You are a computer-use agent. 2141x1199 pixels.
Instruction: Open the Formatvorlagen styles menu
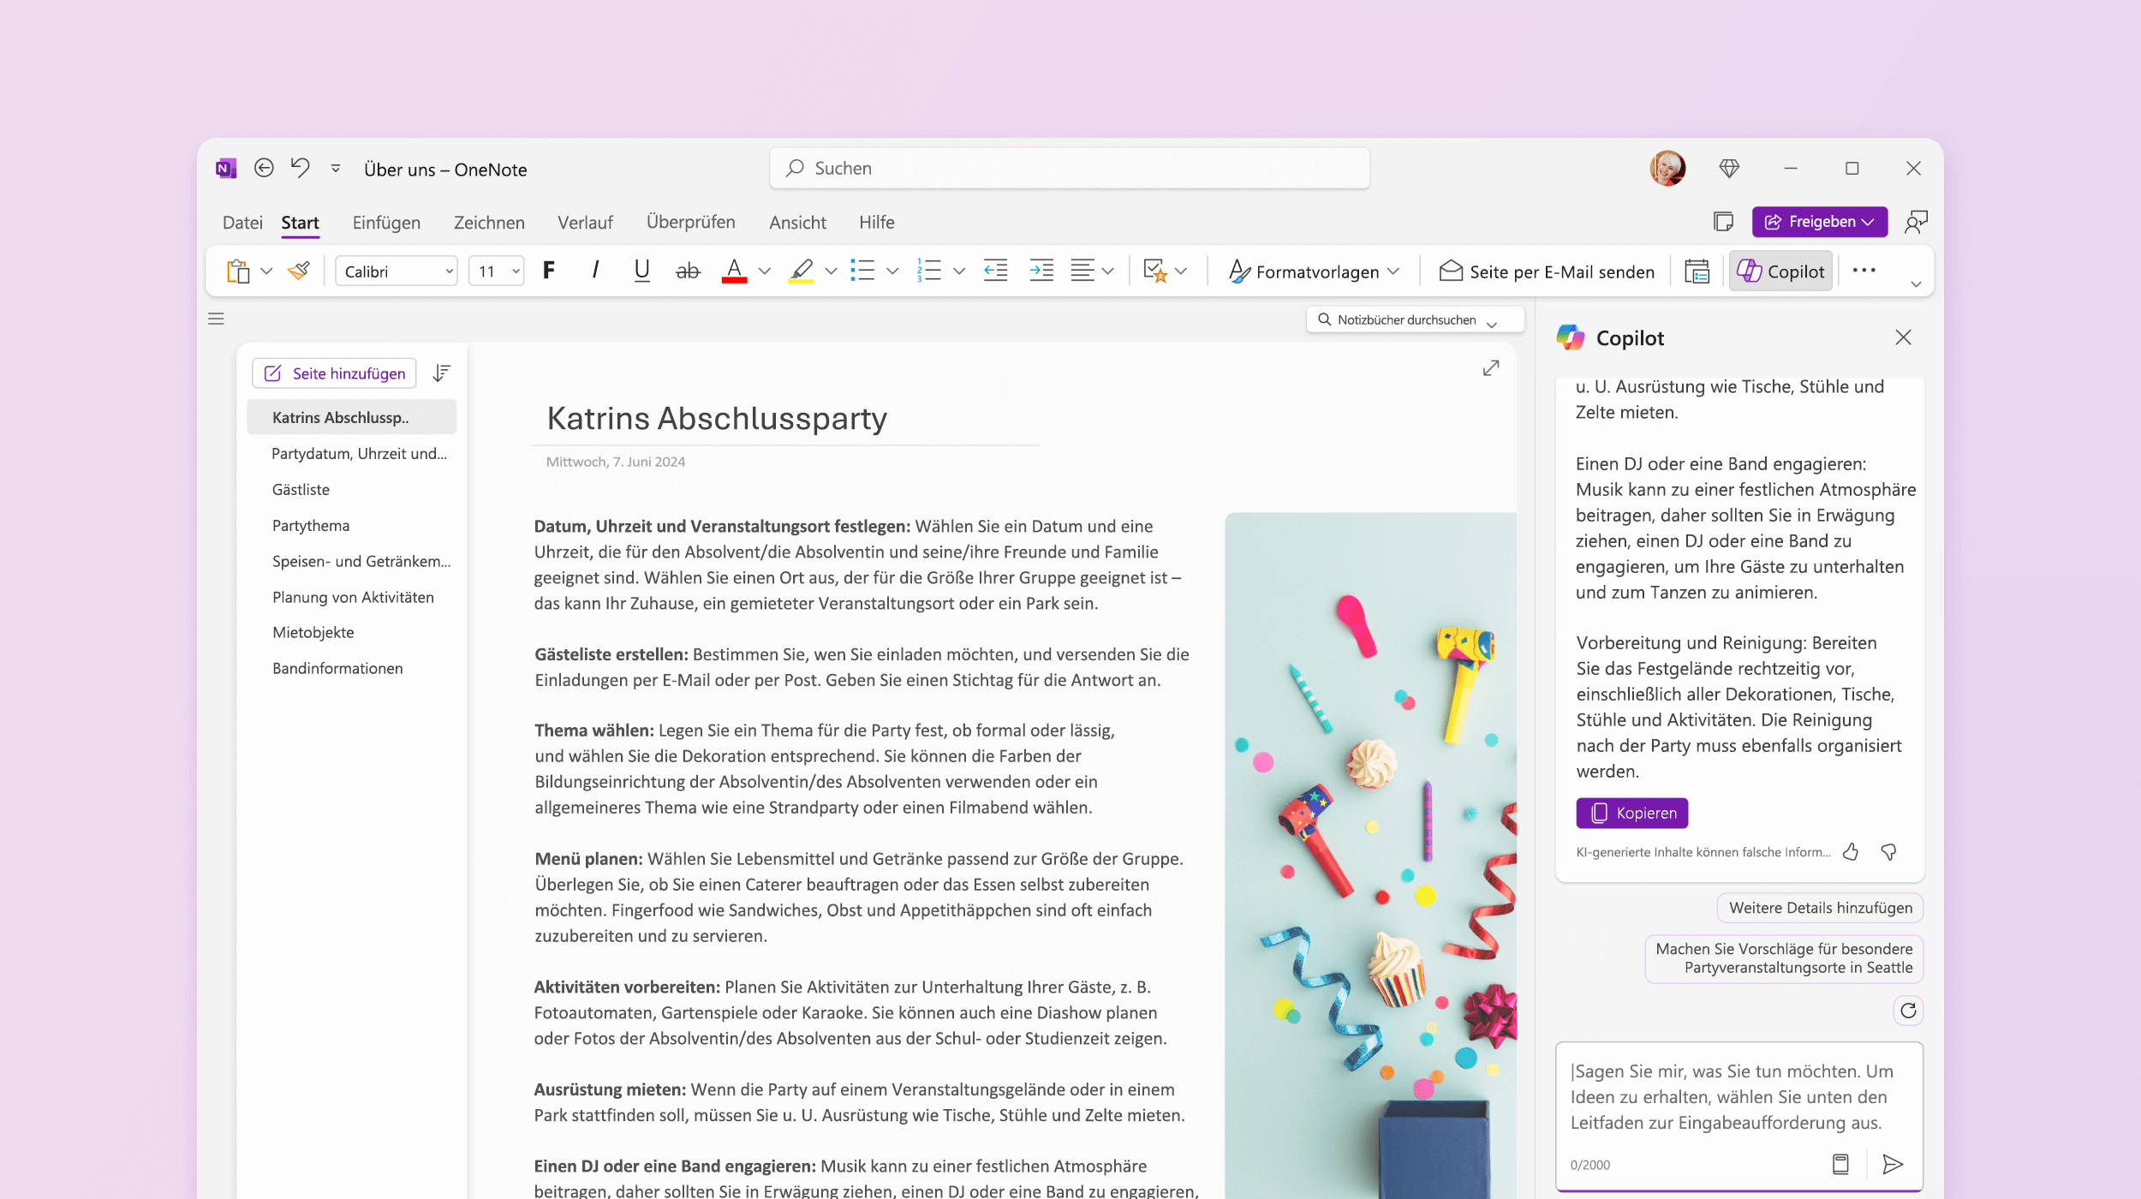tap(1313, 271)
